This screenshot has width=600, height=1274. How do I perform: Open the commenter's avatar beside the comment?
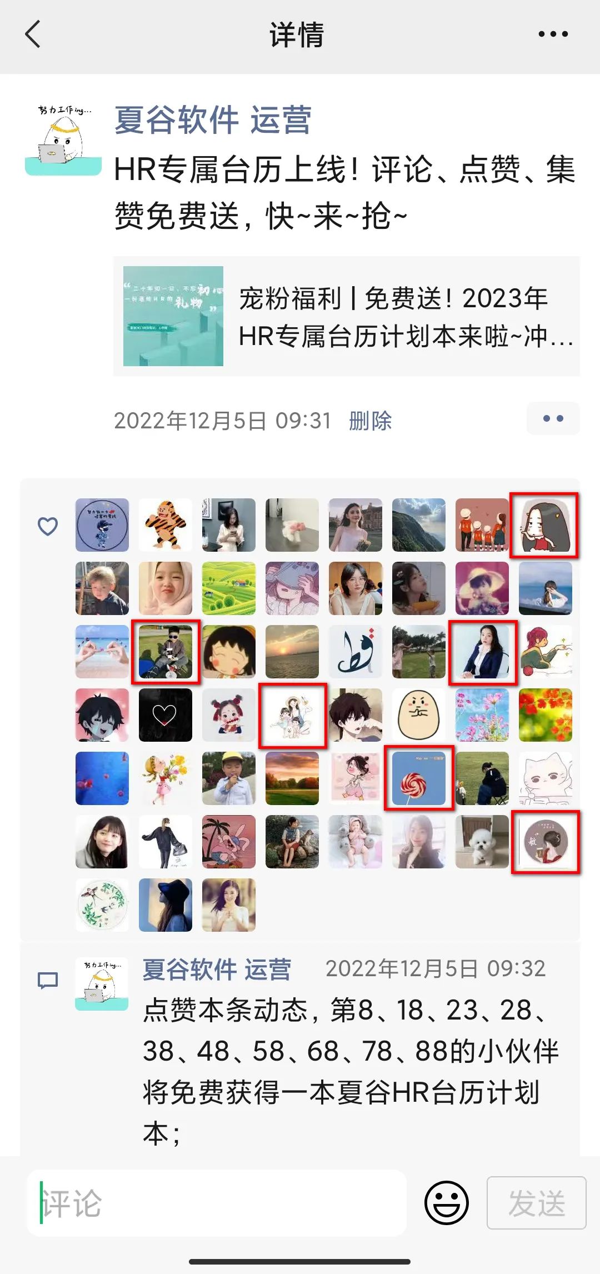click(x=102, y=984)
